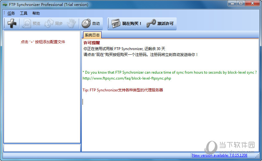Open the 帮助 menu
Viewport: 262px width, 161px height.
click(x=36, y=13)
